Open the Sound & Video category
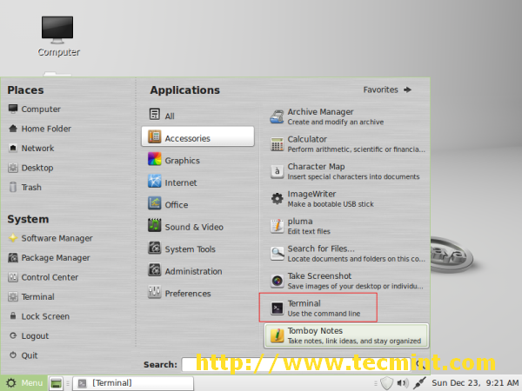This screenshot has height=391, width=522. tap(197, 227)
